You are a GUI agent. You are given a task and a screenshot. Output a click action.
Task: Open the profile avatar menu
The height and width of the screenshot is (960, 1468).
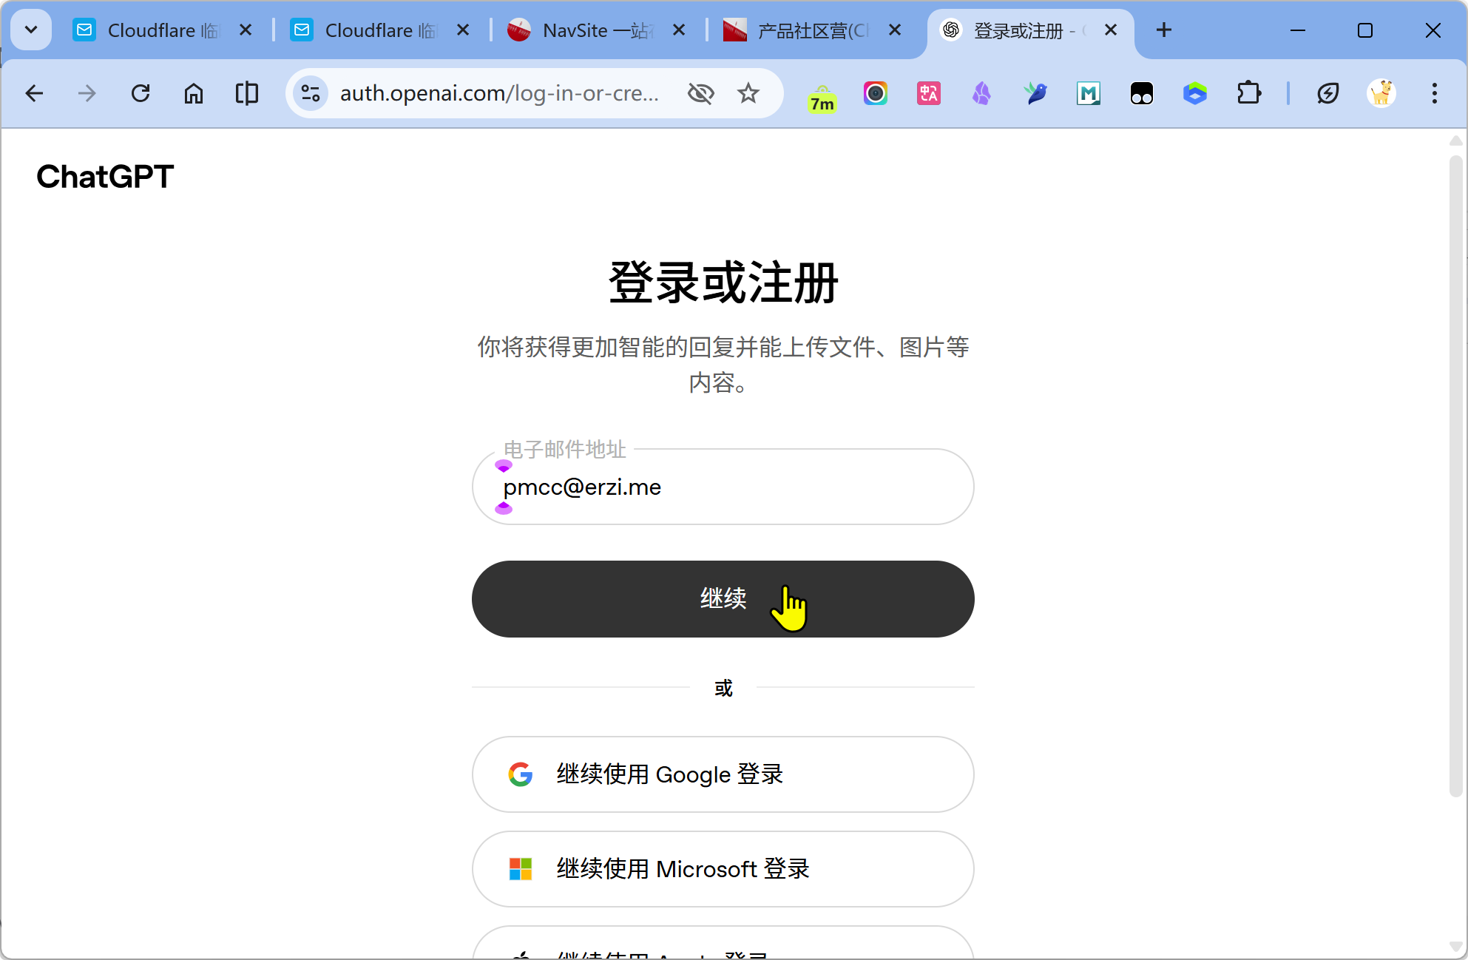[1381, 93]
